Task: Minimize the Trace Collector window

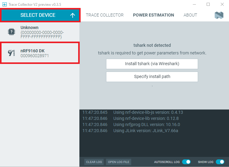Action: 194,4
